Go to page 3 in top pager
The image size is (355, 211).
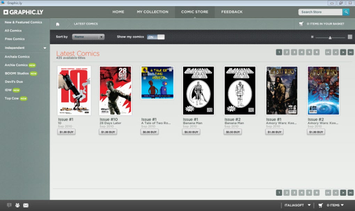click(x=294, y=52)
